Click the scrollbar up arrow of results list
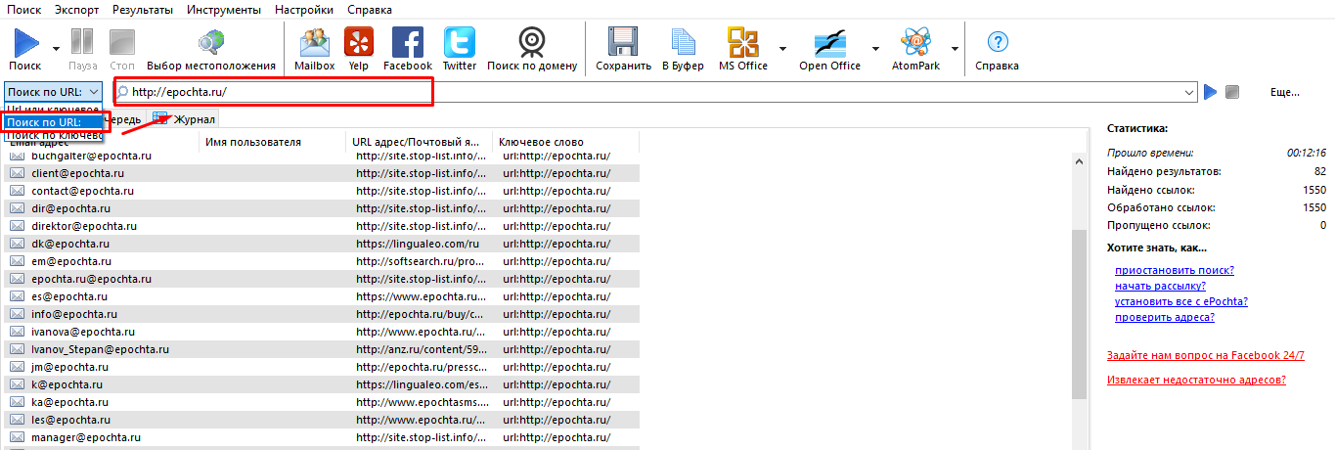1335x450 pixels. tap(1079, 161)
